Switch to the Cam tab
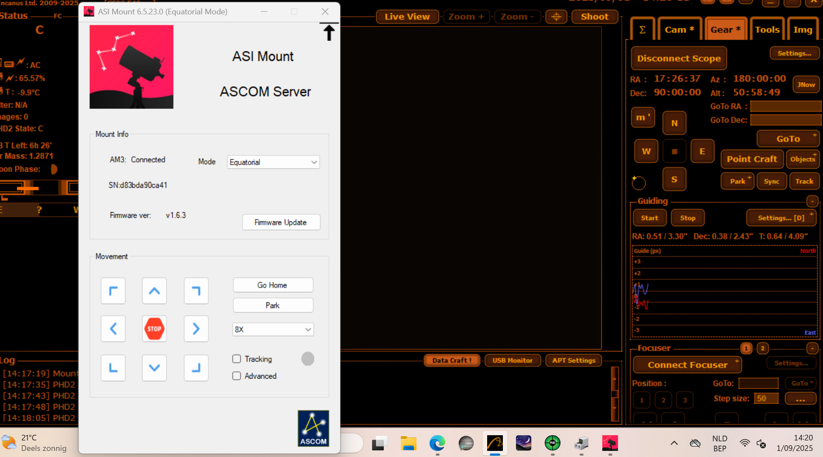 [679, 30]
